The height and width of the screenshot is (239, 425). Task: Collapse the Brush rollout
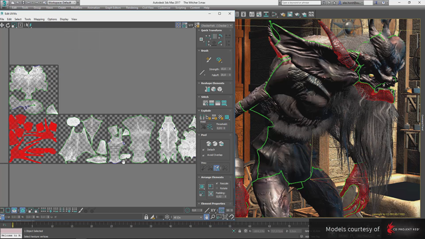pos(199,51)
